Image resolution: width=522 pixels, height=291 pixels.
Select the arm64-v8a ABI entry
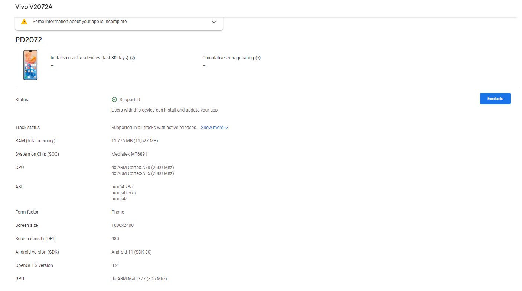pyautogui.click(x=122, y=187)
